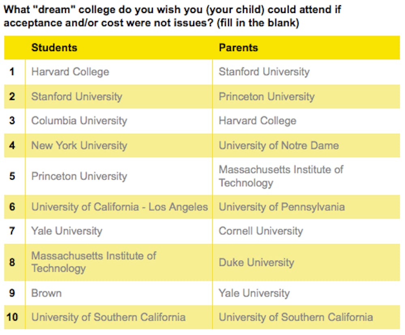Click rank number 10

(x=13, y=317)
